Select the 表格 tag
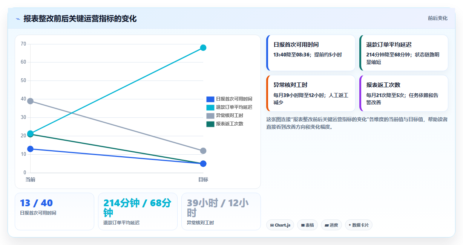The height and width of the screenshot is (245, 463). coord(307,225)
